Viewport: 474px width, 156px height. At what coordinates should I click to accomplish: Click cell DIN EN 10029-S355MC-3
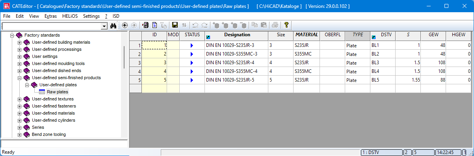[x=236, y=54]
